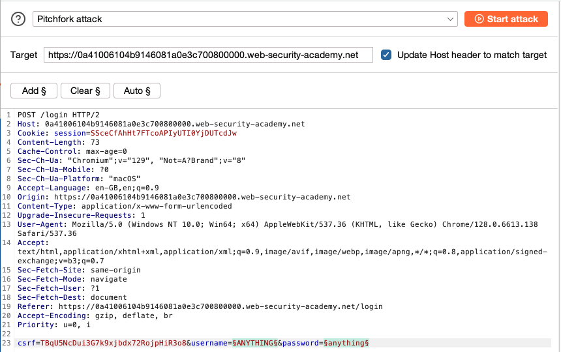The image size is (561, 352).
Task: Click the Host header line
Action: pyautogui.click(x=161, y=124)
